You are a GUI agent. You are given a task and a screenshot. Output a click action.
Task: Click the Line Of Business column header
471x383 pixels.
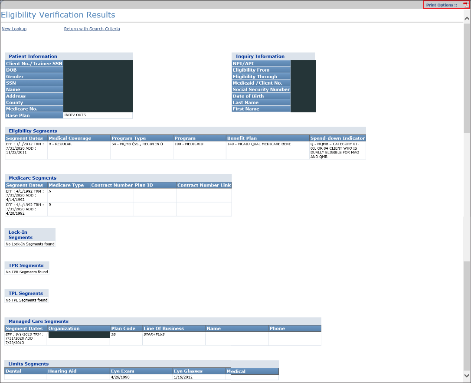tap(174, 328)
